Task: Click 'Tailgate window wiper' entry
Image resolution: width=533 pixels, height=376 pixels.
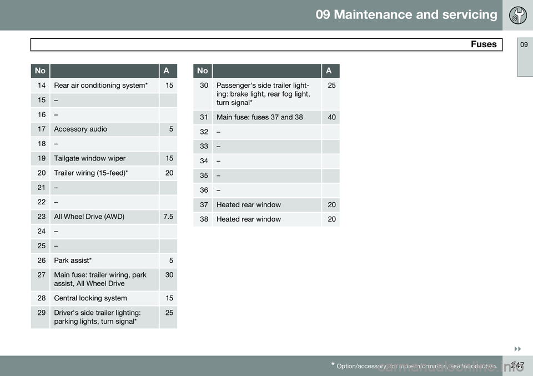Action: tap(90, 158)
